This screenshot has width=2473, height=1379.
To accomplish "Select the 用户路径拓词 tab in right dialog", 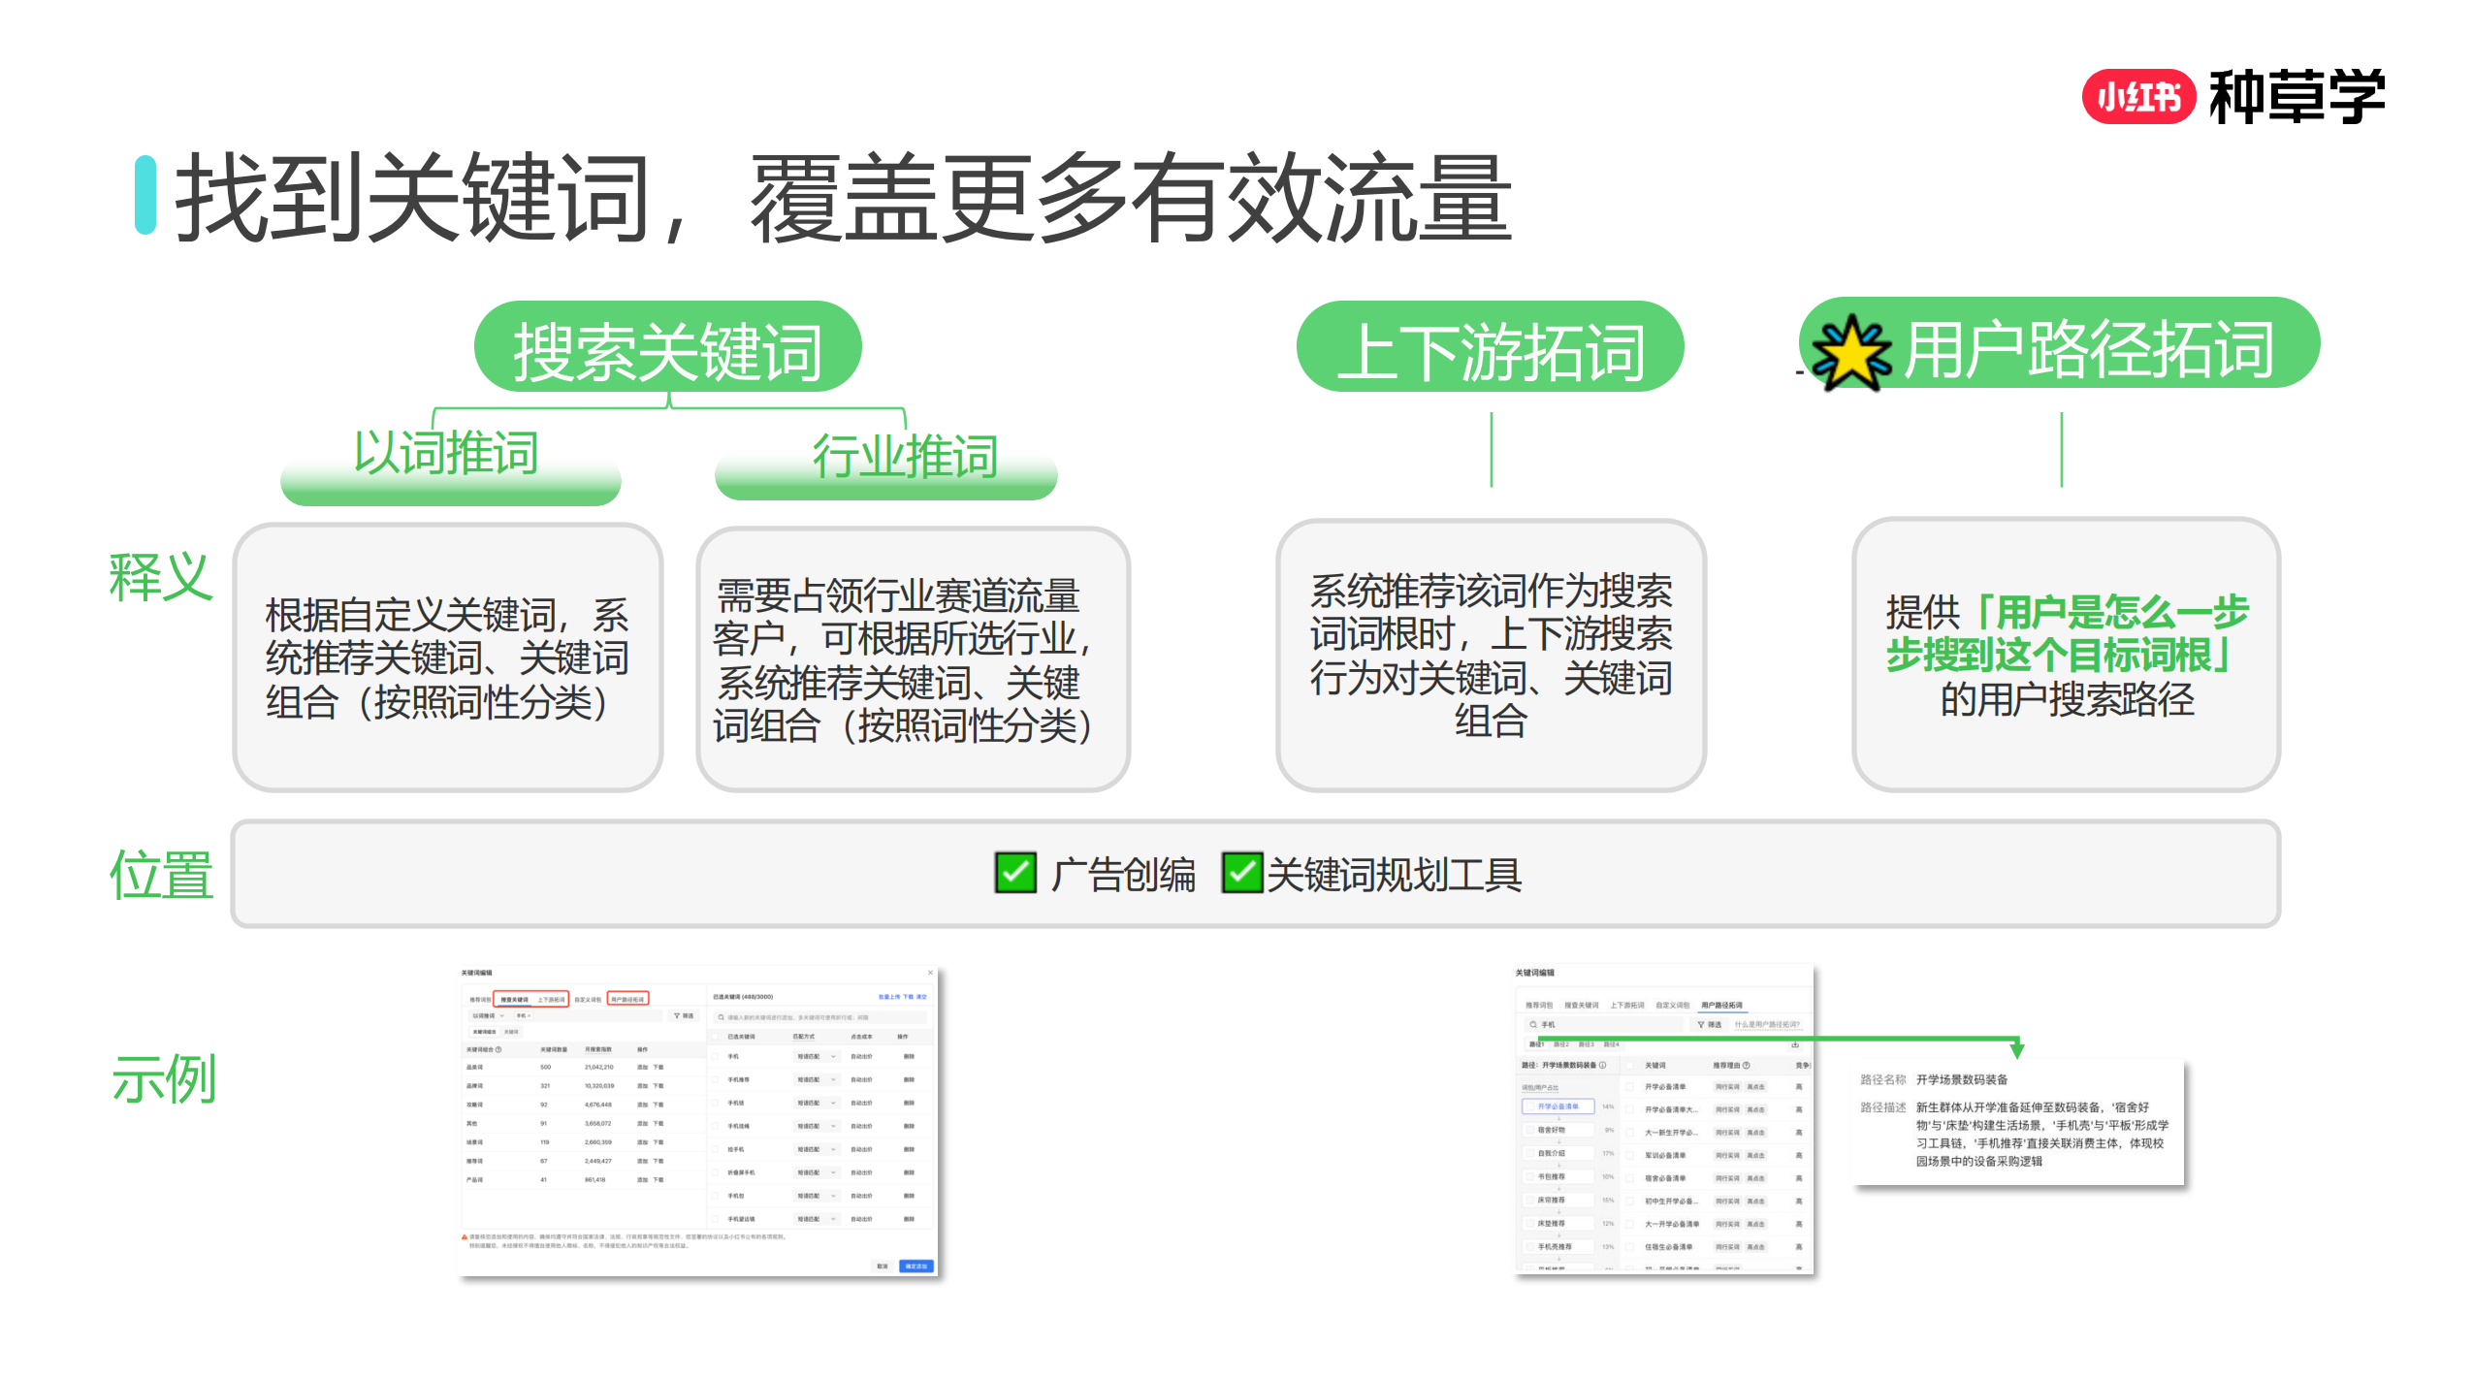I will (1721, 1005).
